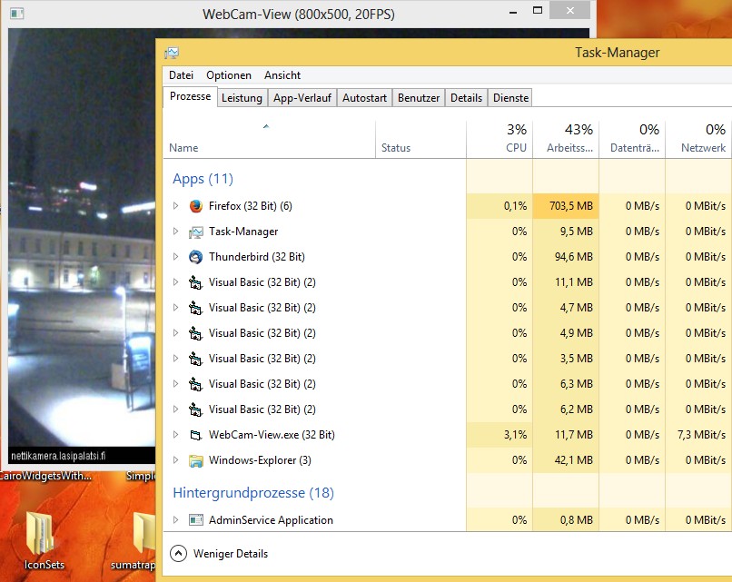Switch to the Leistung tab

[x=242, y=97]
